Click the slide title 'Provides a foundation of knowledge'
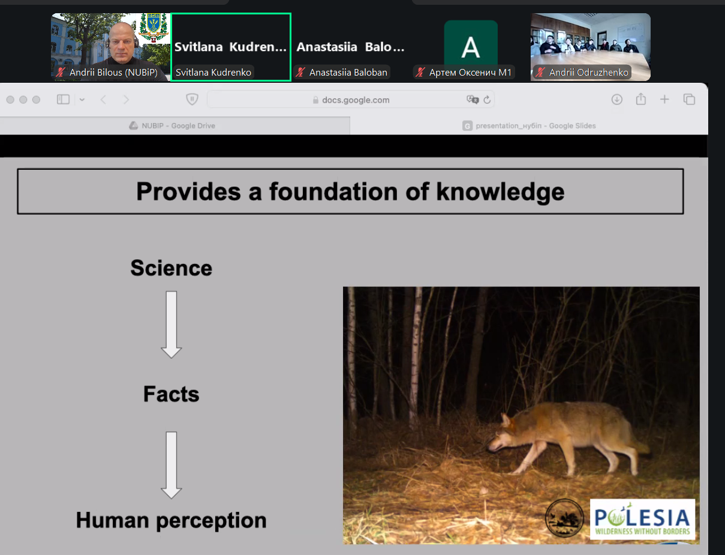 click(x=350, y=191)
